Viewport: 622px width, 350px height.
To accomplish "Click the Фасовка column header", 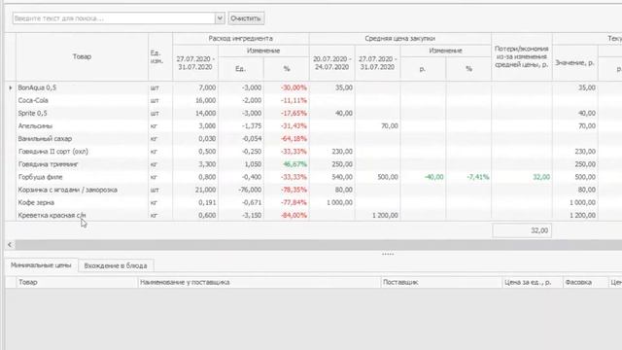I will [x=585, y=282].
